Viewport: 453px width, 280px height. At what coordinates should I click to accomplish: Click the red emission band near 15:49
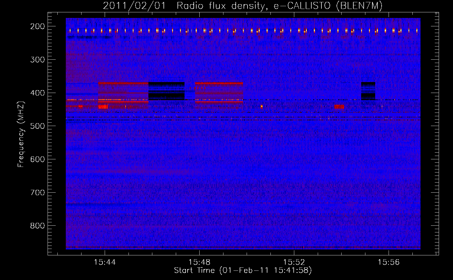point(219,93)
